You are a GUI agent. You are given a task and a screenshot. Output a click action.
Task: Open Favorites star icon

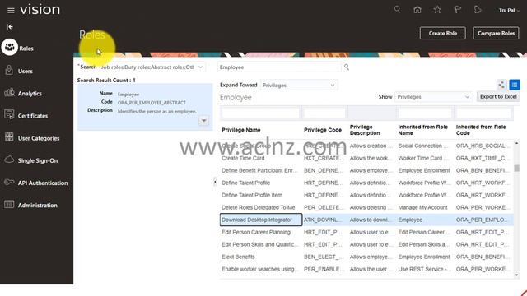tap(437, 10)
